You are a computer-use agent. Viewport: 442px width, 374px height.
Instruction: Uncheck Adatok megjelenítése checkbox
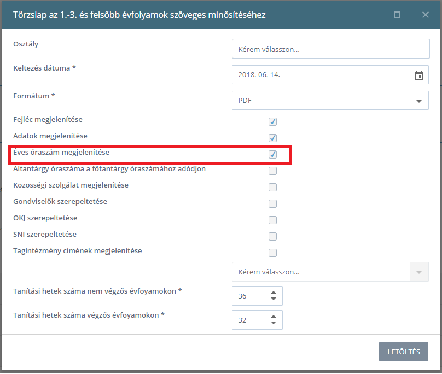pyautogui.click(x=272, y=138)
